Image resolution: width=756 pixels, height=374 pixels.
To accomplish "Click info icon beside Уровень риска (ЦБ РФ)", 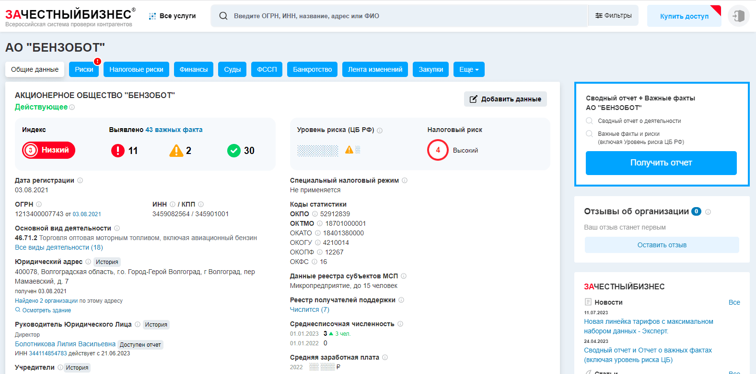I will [380, 131].
